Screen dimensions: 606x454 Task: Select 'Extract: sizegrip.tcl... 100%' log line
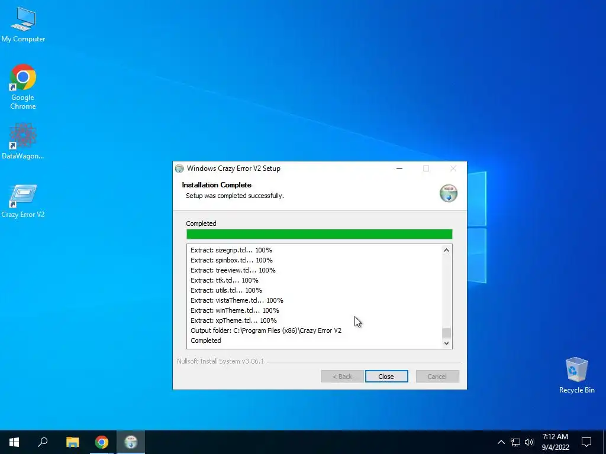click(x=231, y=250)
